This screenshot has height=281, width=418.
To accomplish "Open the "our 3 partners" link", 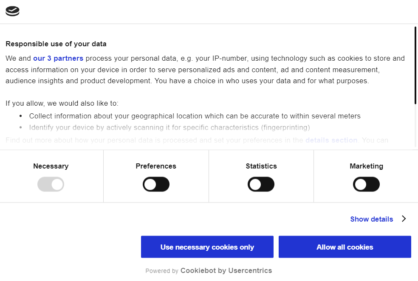I will 58,58.
